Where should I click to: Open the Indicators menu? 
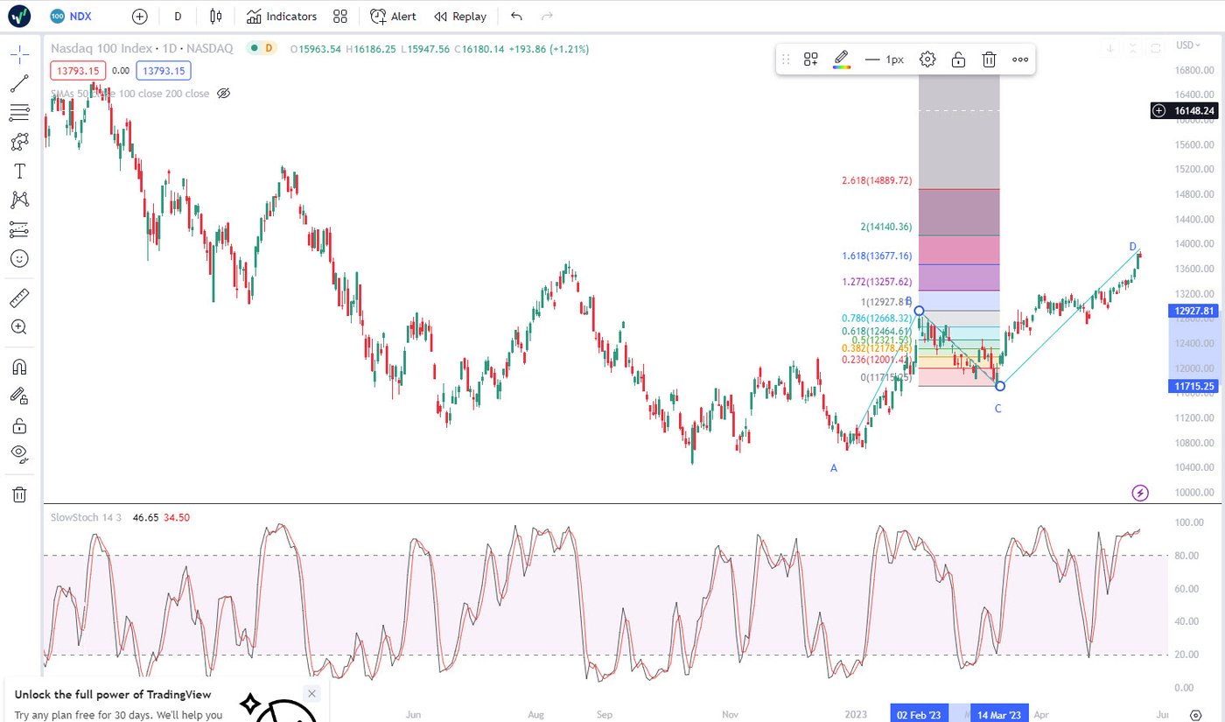(282, 17)
